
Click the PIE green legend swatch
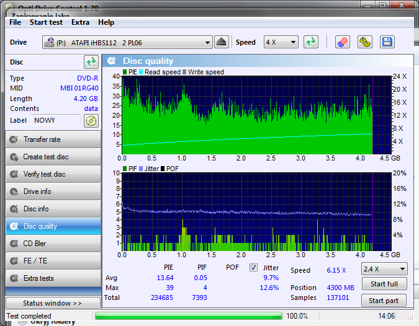click(x=125, y=72)
